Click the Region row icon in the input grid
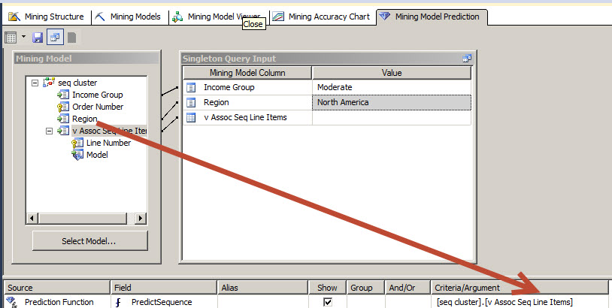Screen dimensions: 612x308 191,102
